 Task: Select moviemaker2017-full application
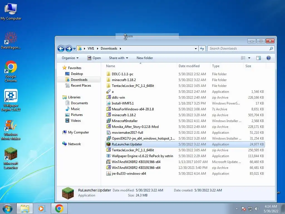(x=185, y=132)
